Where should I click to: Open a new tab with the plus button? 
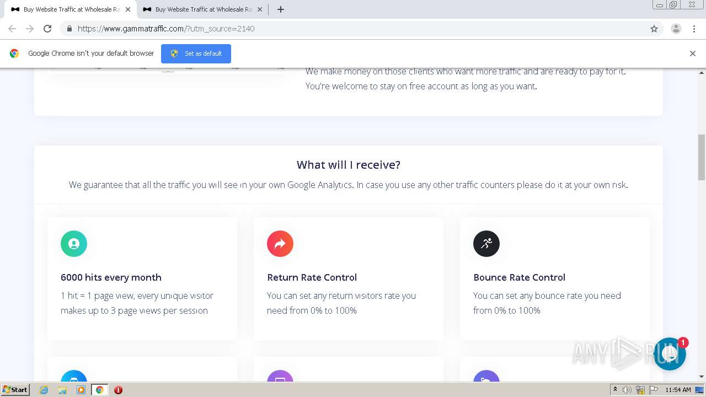pos(281,9)
